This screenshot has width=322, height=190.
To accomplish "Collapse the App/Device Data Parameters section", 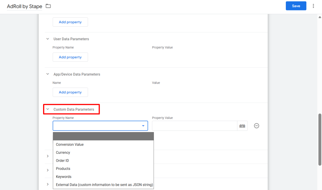I will point(48,74).
